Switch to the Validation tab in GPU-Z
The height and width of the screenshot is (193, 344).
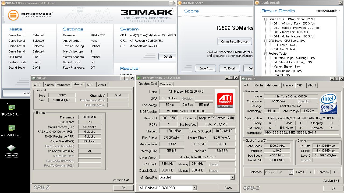tap(166, 84)
